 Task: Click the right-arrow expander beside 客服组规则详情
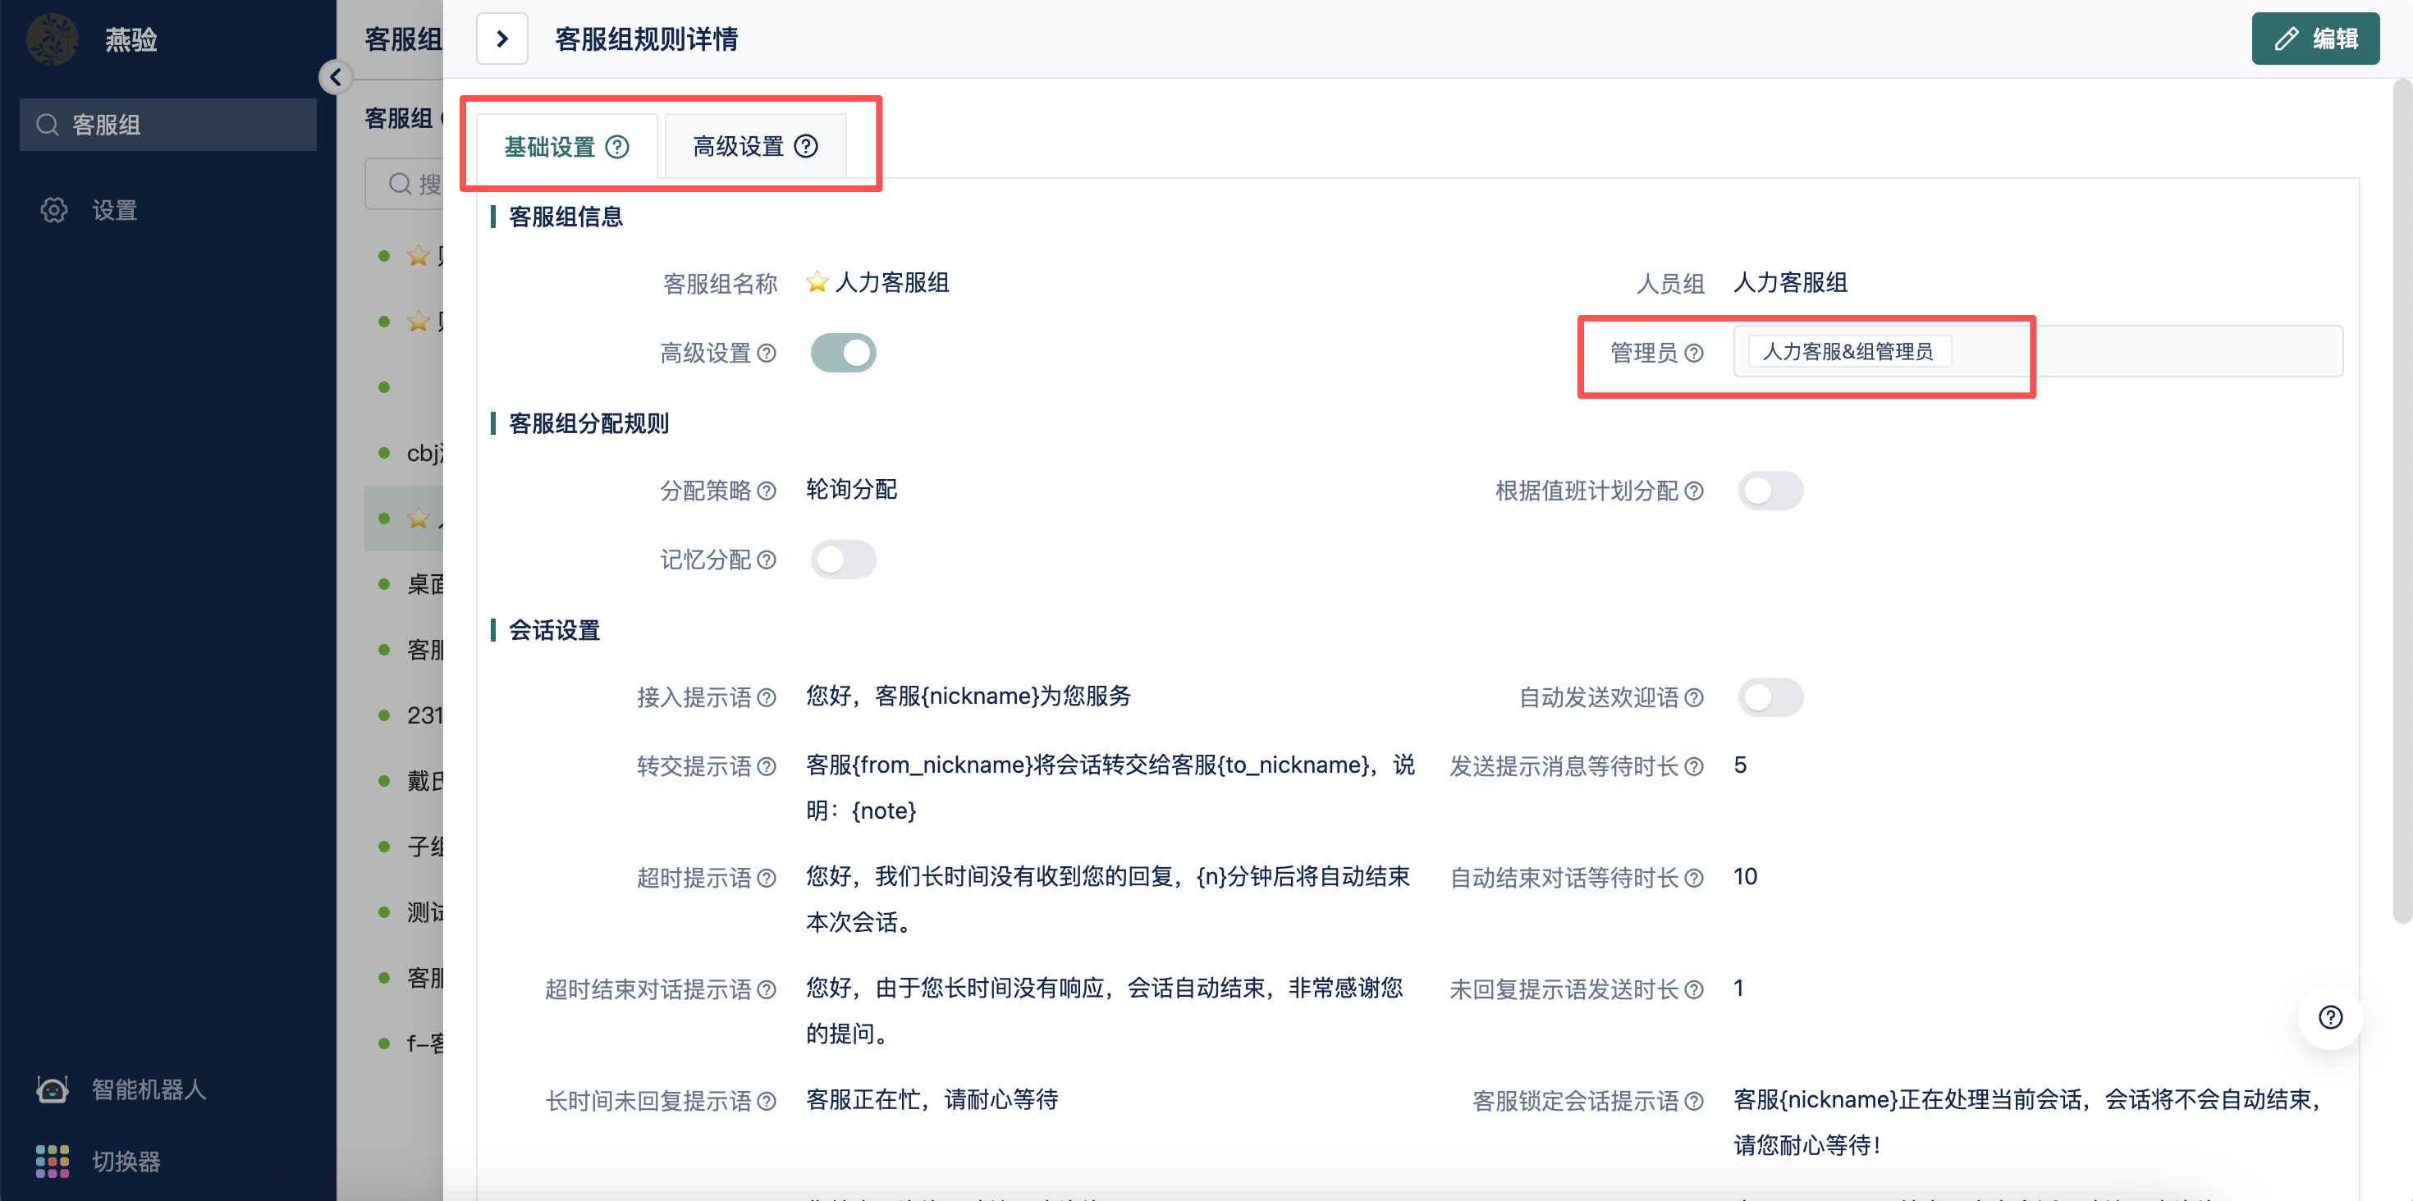(x=502, y=39)
